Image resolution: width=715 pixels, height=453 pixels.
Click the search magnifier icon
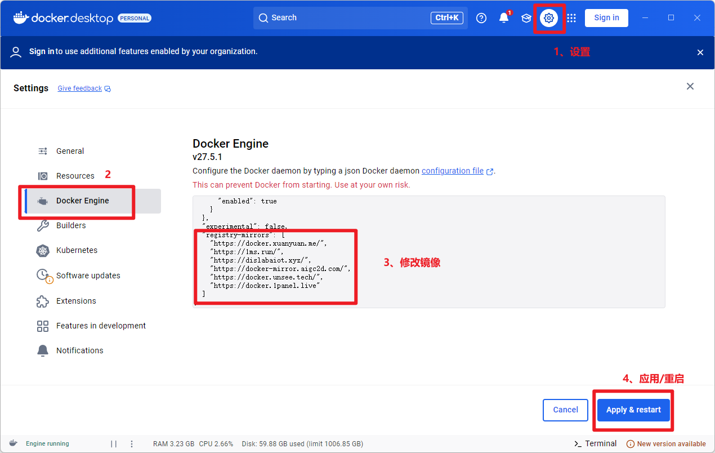click(263, 18)
